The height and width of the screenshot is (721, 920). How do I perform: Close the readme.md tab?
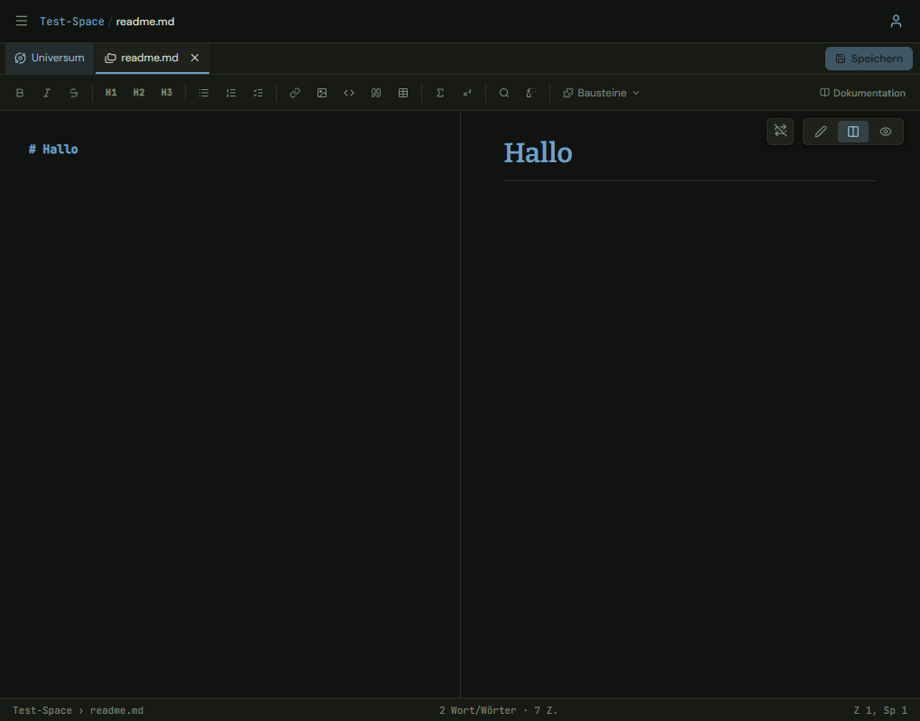click(195, 58)
